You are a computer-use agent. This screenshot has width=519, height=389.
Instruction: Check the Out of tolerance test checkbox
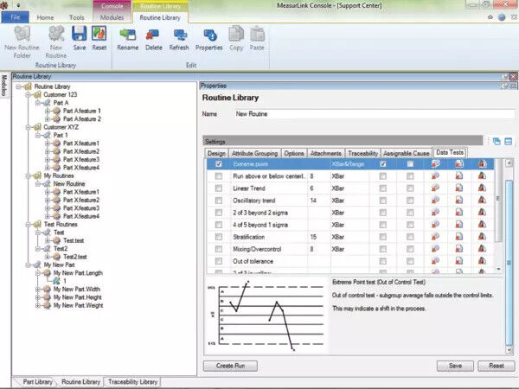219,261
